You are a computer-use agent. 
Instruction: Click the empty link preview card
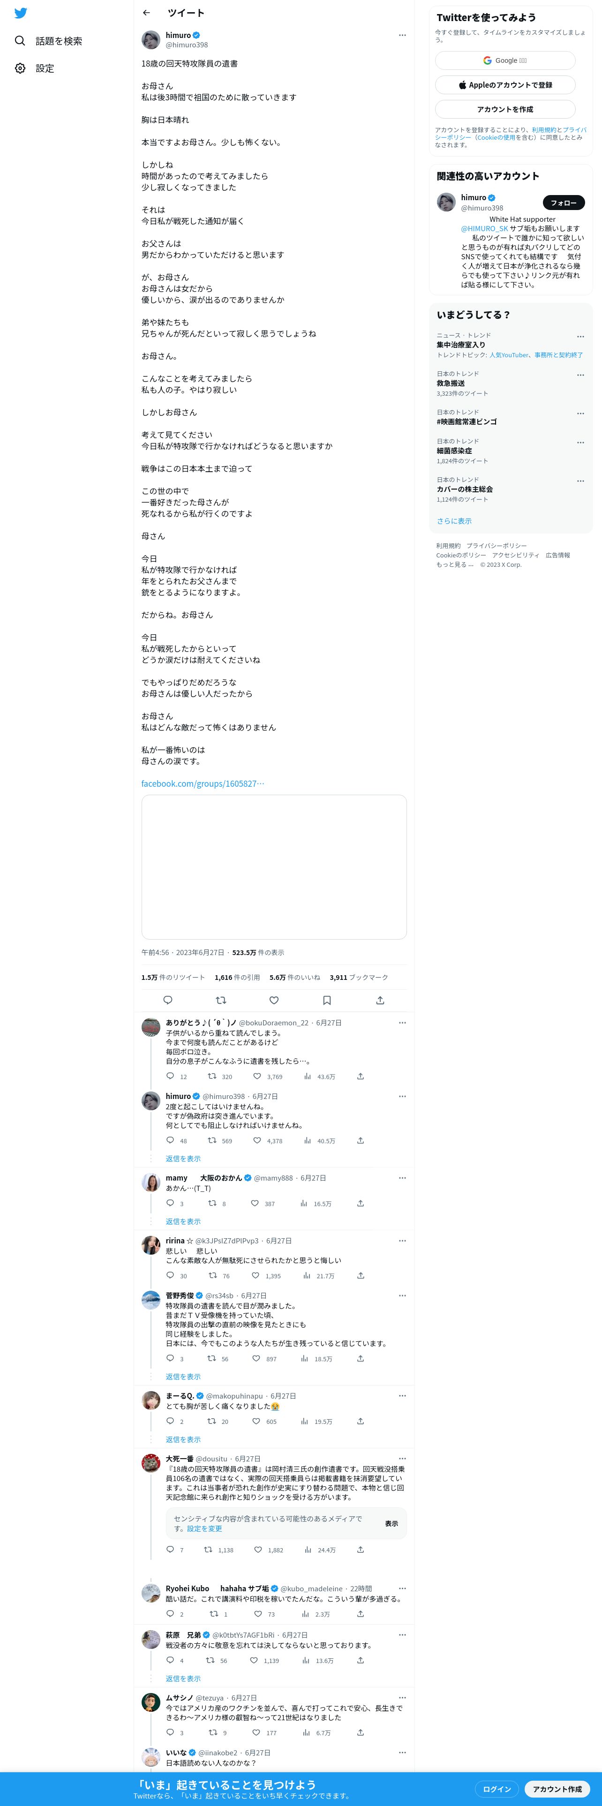pyautogui.click(x=274, y=866)
